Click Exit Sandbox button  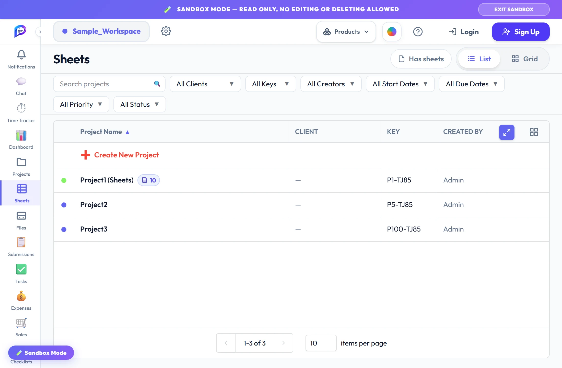tap(514, 9)
